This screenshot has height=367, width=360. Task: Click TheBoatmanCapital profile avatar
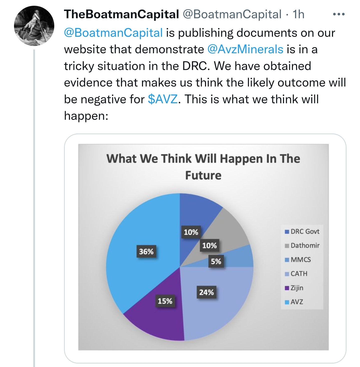point(34,26)
